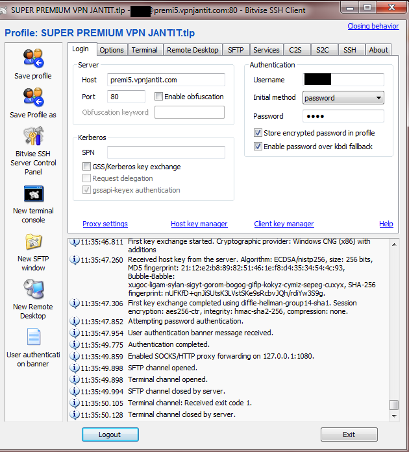Click info icon beside 'First key exchange completed'
Viewport: 409px width, 452px height.
75,303
